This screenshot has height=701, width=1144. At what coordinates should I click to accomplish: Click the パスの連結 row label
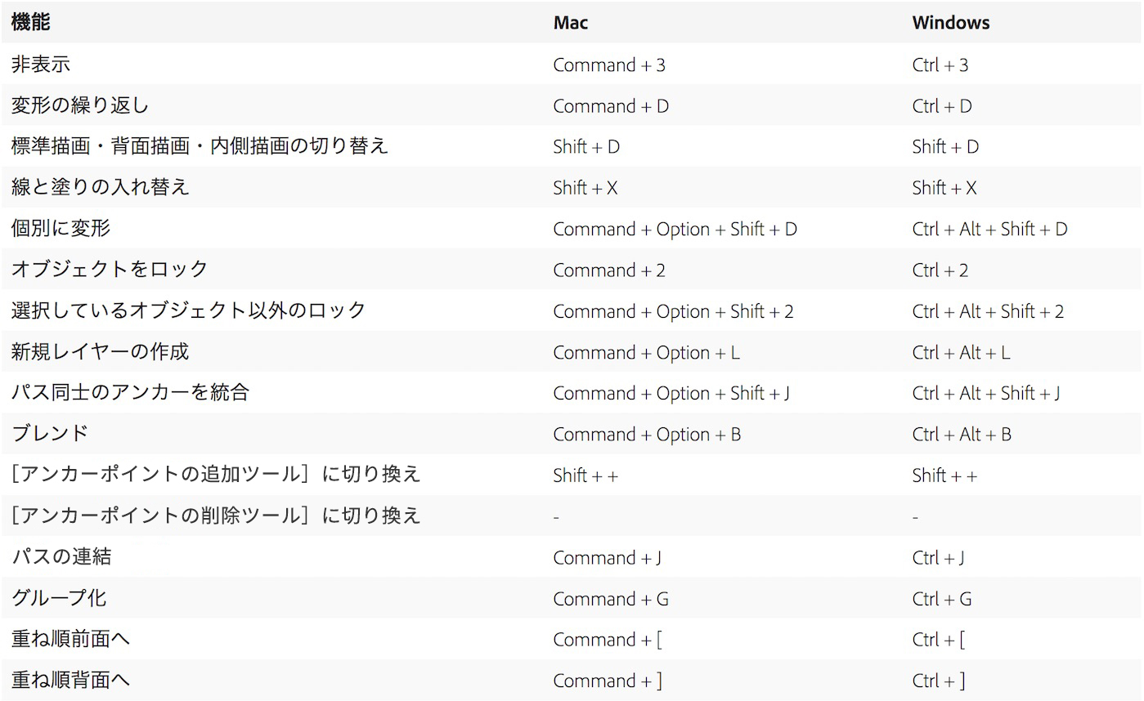coord(61,557)
